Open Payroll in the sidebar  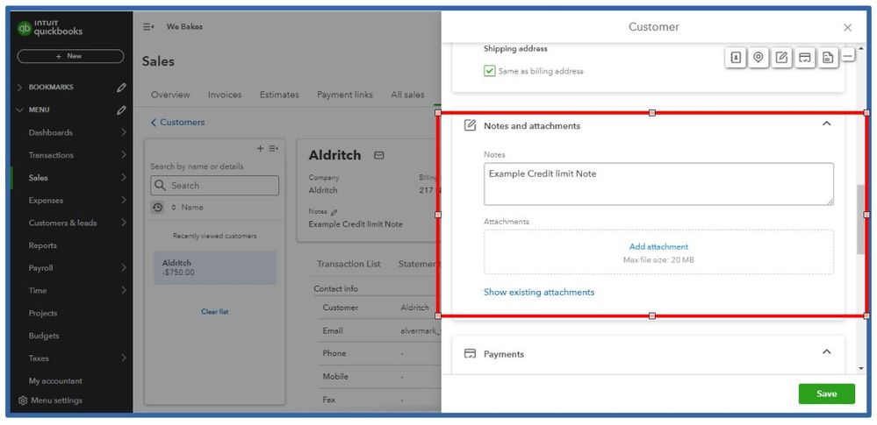pos(41,268)
